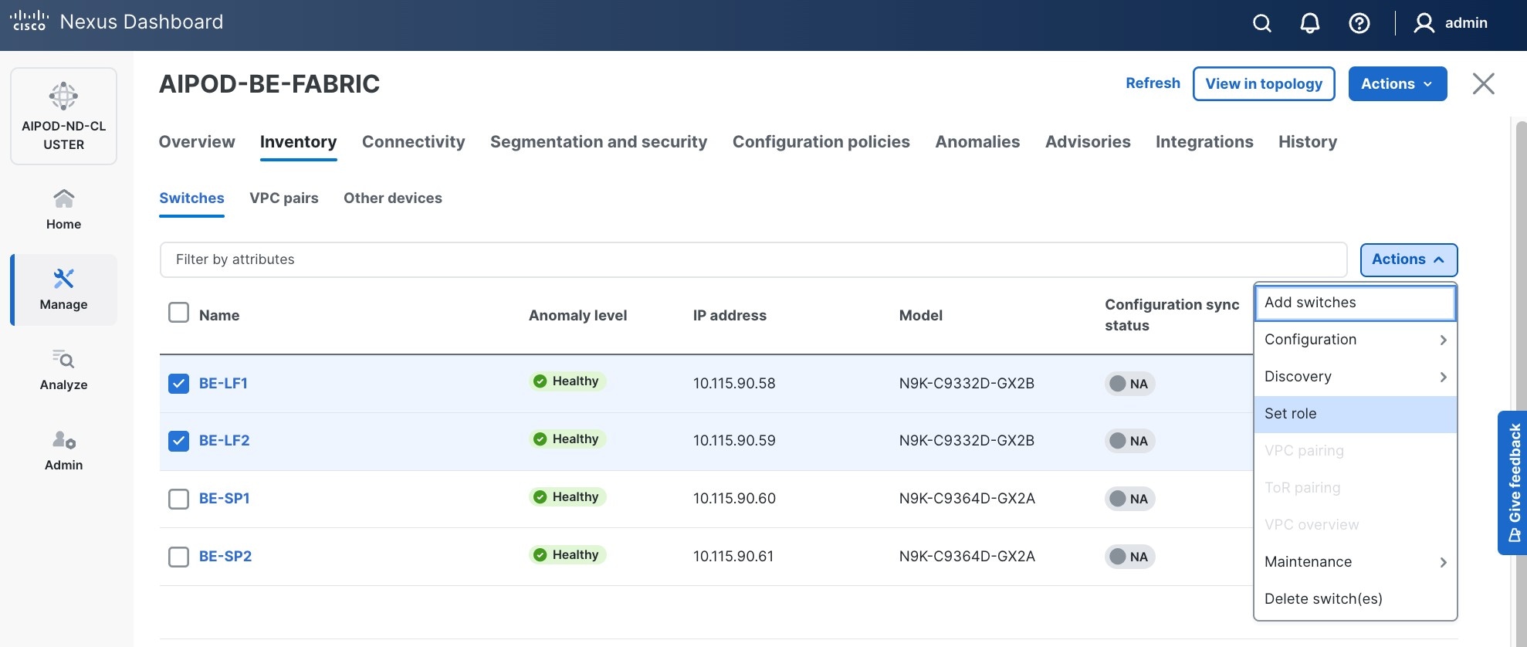
Task: Collapse the table Actions dropdown
Action: coord(1408,259)
